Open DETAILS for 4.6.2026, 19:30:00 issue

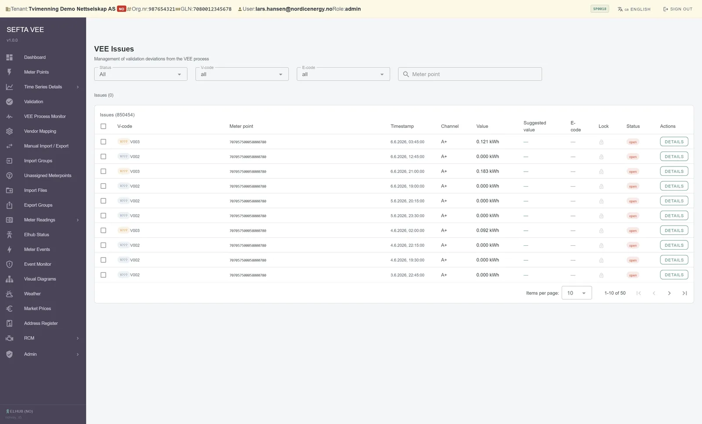coord(674,260)
